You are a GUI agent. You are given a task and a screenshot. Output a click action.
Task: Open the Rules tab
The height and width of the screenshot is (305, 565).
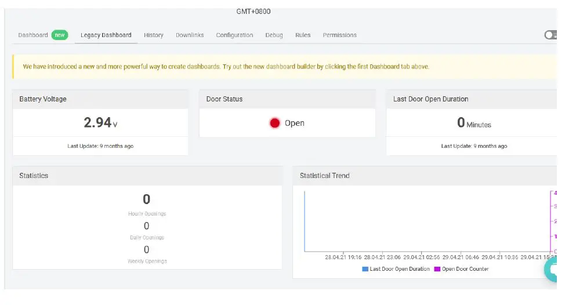(x=303, y=35)
